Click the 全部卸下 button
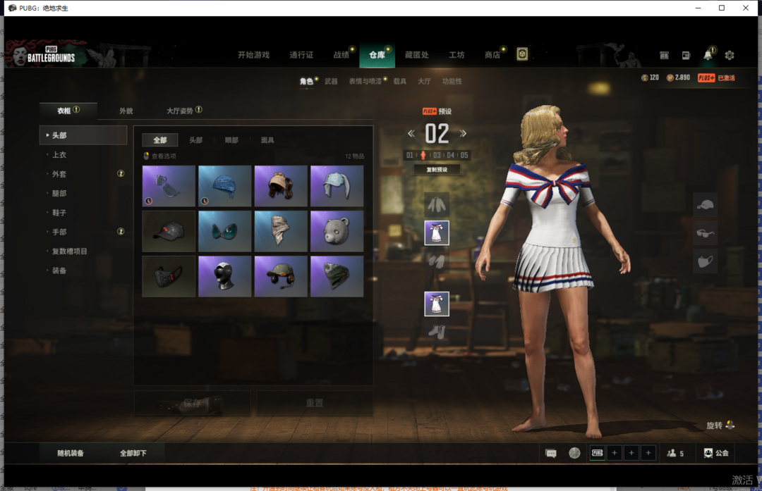The image size is (762, 491). (x=133, y=453)
